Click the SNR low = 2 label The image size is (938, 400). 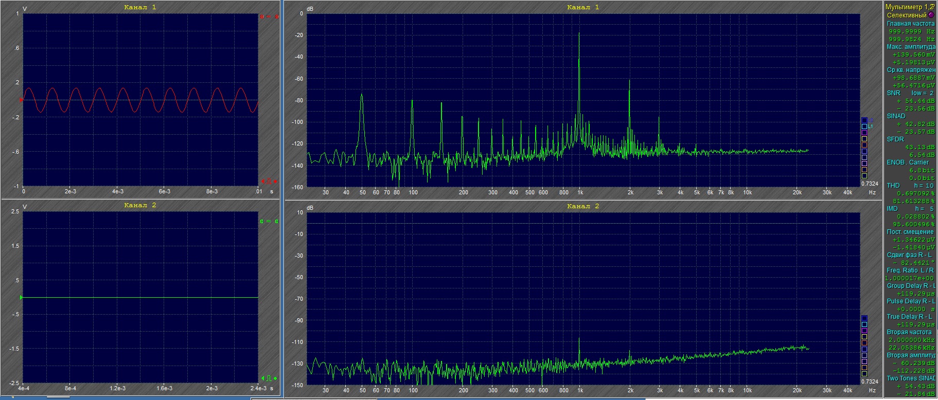(910, 93)
